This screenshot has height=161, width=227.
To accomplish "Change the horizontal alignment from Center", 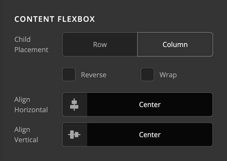I will (x=150, y=104).
